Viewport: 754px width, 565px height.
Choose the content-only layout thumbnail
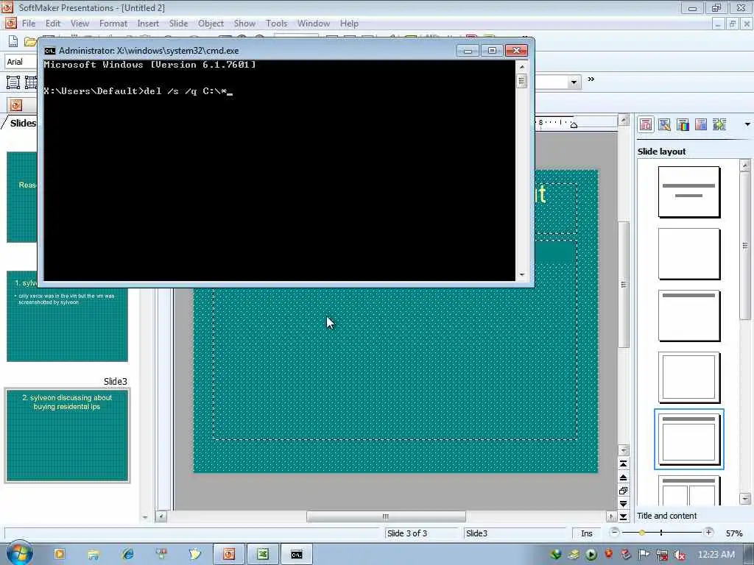[689, 377]
